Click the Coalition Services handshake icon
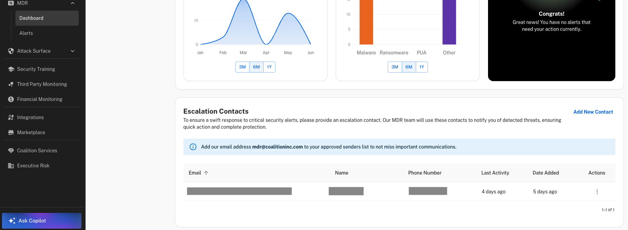Screen dimensions: 628x230 11,151
